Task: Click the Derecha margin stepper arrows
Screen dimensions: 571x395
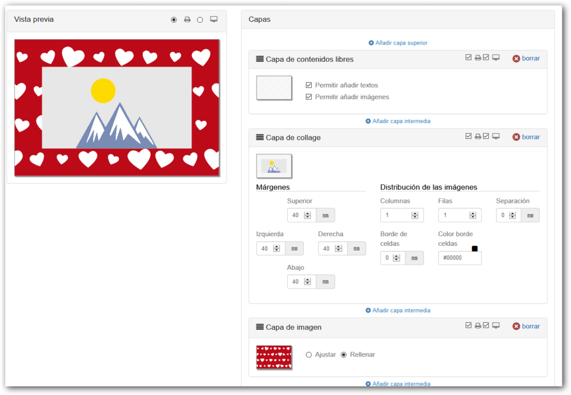Action: pos(338,248)
